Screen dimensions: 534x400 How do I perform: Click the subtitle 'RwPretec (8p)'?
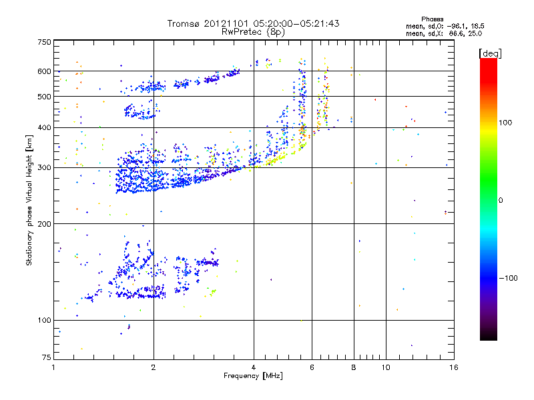[253, 32]
